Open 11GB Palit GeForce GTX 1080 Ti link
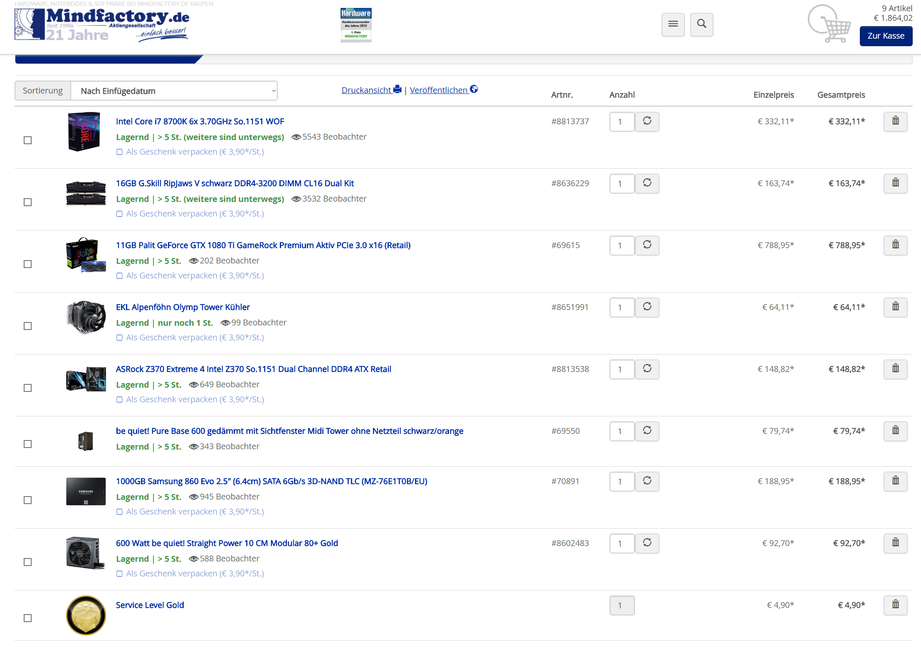The image size is (921, 647). pyautogui.click(x=263, y=245)
